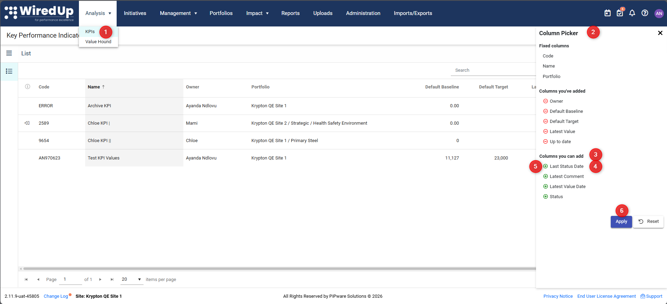
Task: Open the help question mark icon
Action: pyautogui.click(x=645, y=13)
